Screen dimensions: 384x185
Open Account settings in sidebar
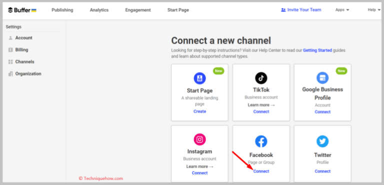point(24,38)
